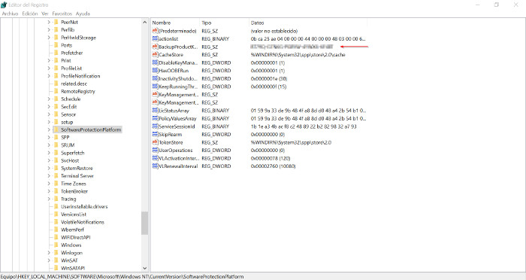Click the ServiceSessionId binary icon
526x280 pixels.
(155, 126)
